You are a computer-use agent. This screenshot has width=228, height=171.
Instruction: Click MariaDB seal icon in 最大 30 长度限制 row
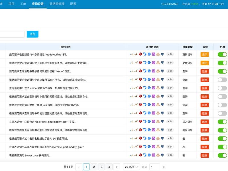point(136,138)
